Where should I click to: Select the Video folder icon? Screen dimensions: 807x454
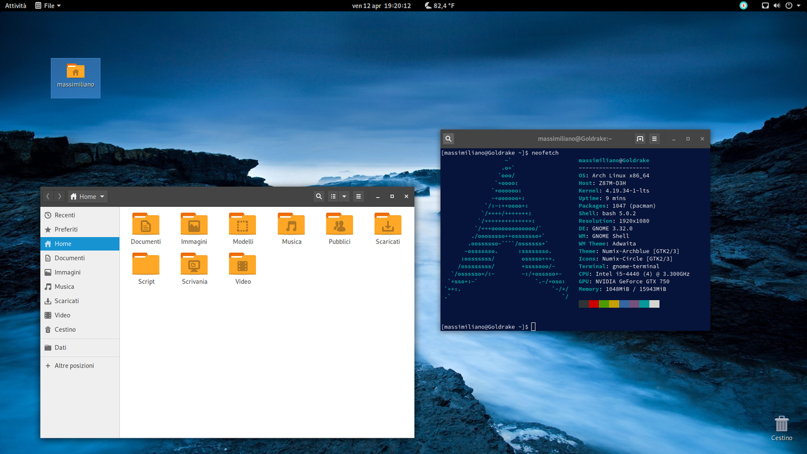coord(243,264)
